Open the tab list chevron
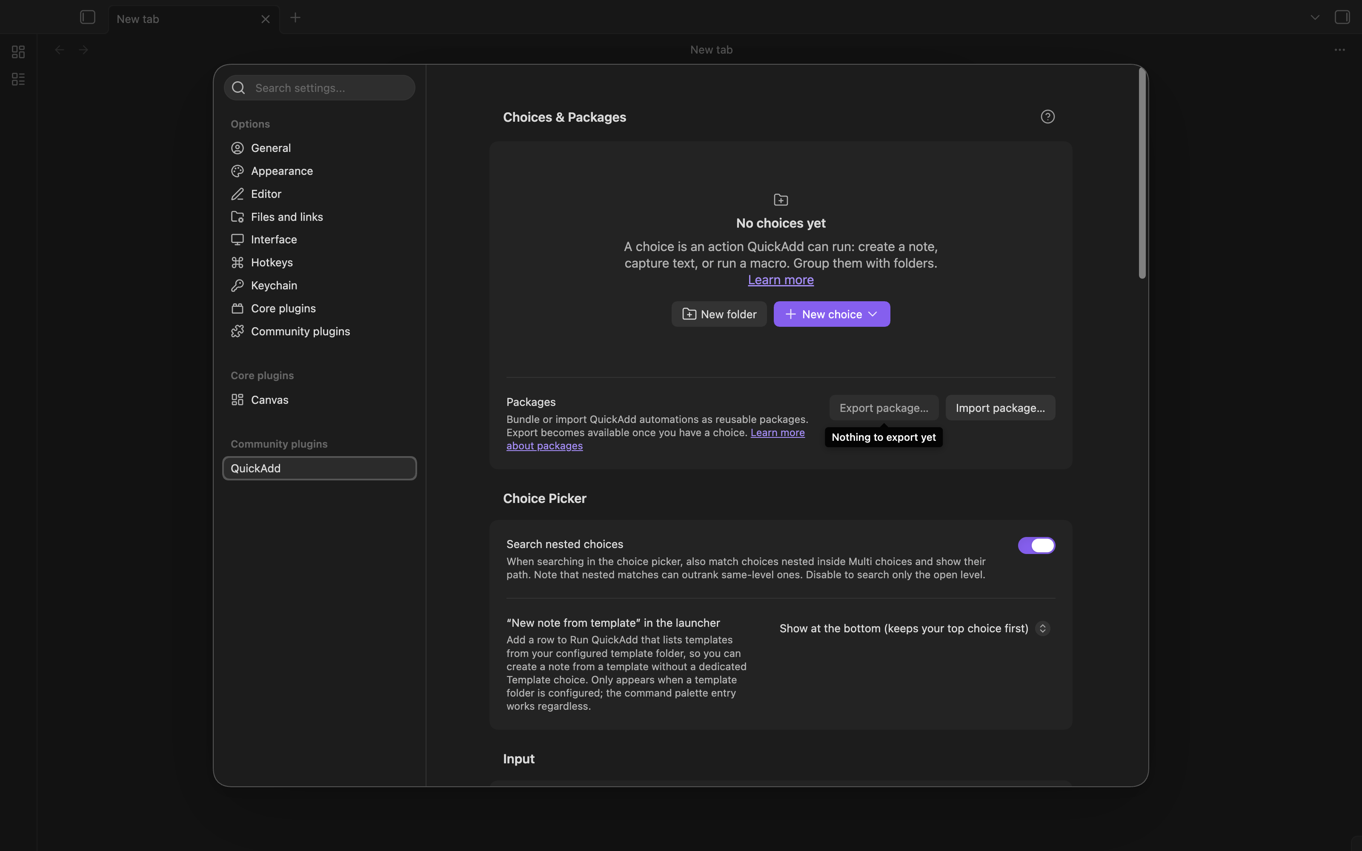 click(x=1315, y=17)
